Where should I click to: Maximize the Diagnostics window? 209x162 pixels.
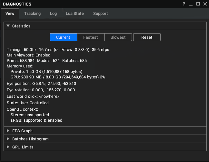point(198,4)
